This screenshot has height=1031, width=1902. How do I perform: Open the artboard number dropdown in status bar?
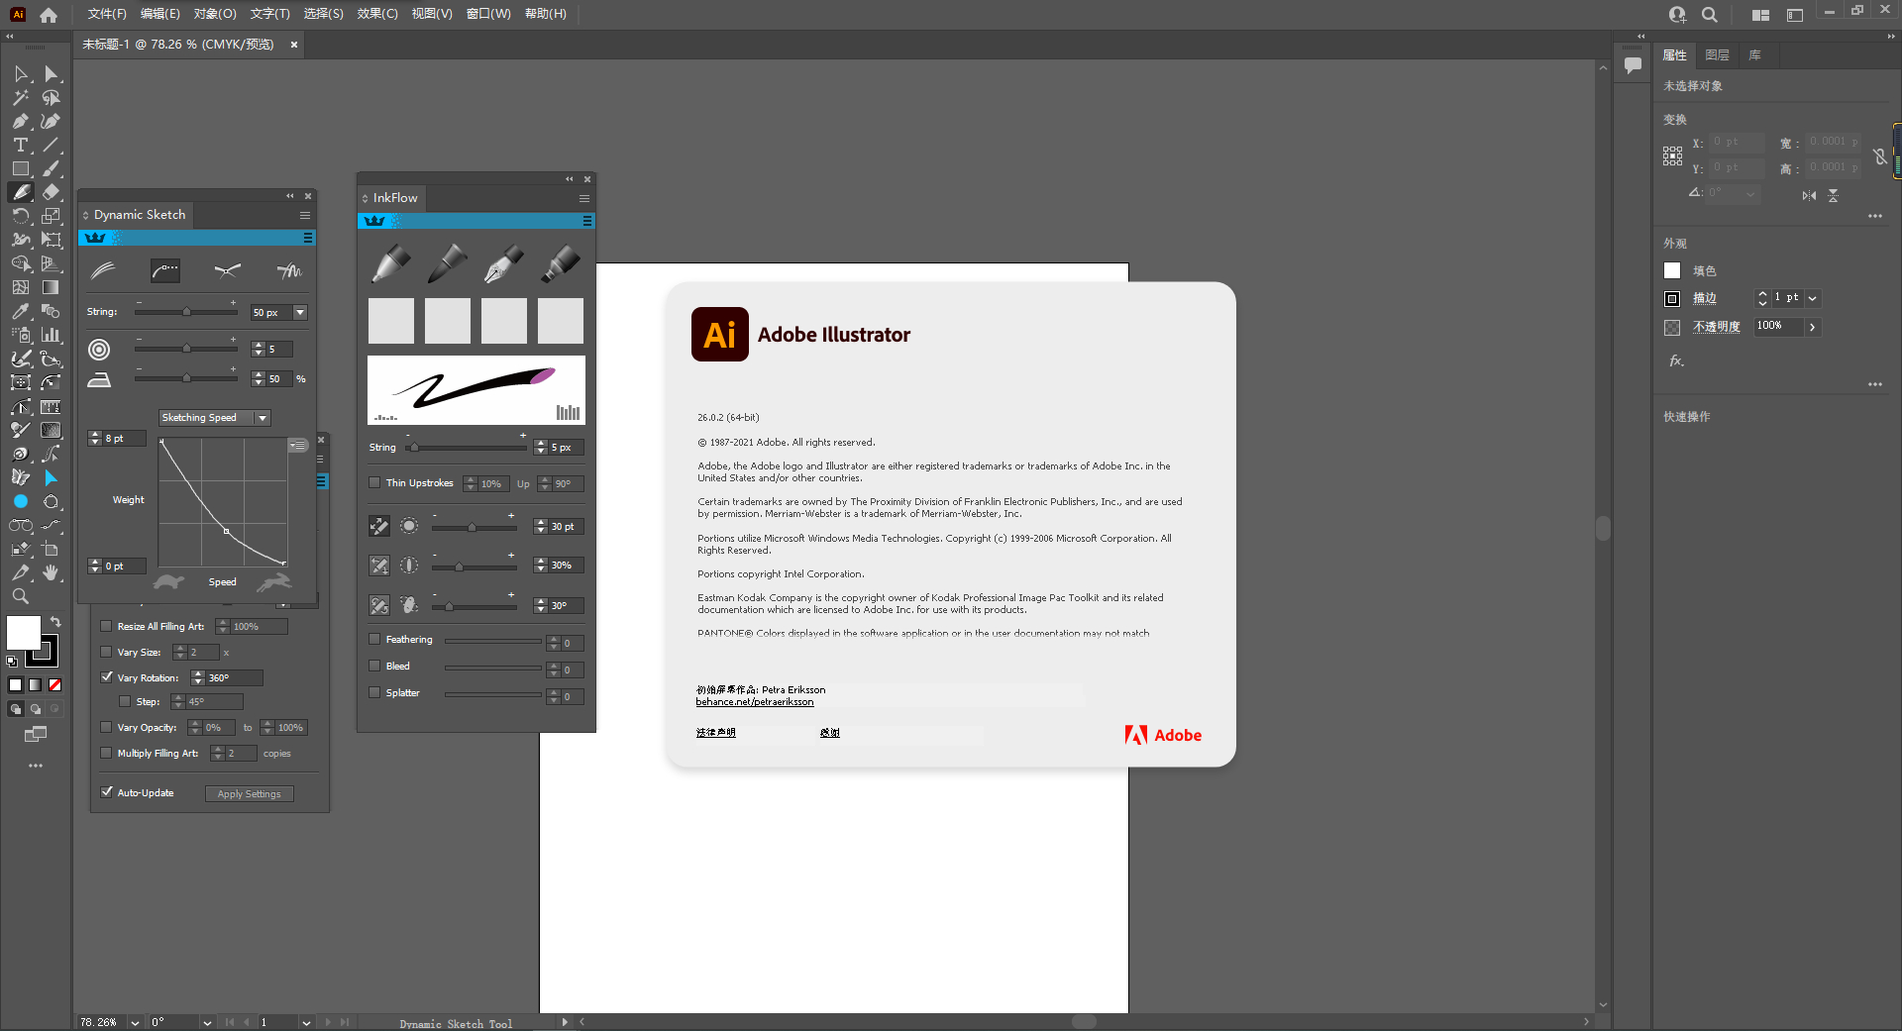[306, 1023]
